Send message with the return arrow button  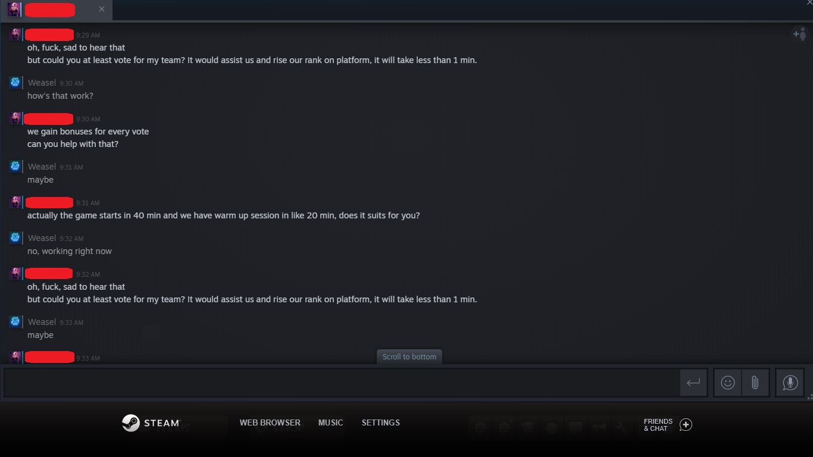pos(693,383)
